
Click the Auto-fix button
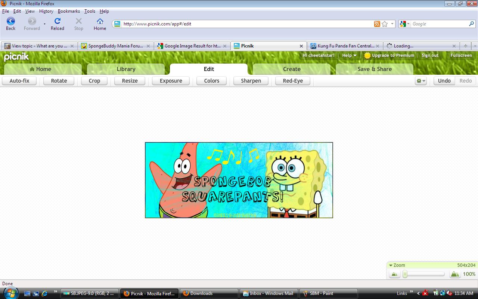(x=19, y=81)
